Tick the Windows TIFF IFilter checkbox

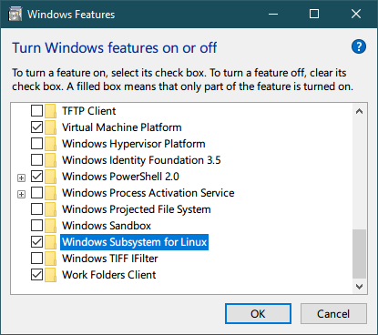pyautogui.click(x=36, y=259)
